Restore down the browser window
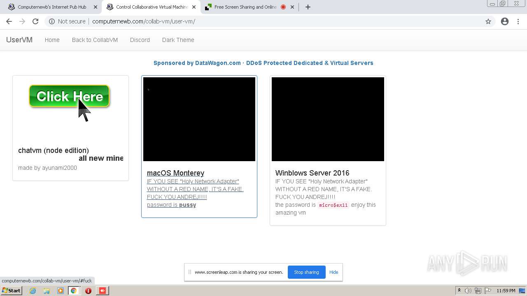This screenshot has width=527, height=296. click(x=503, y=3)
